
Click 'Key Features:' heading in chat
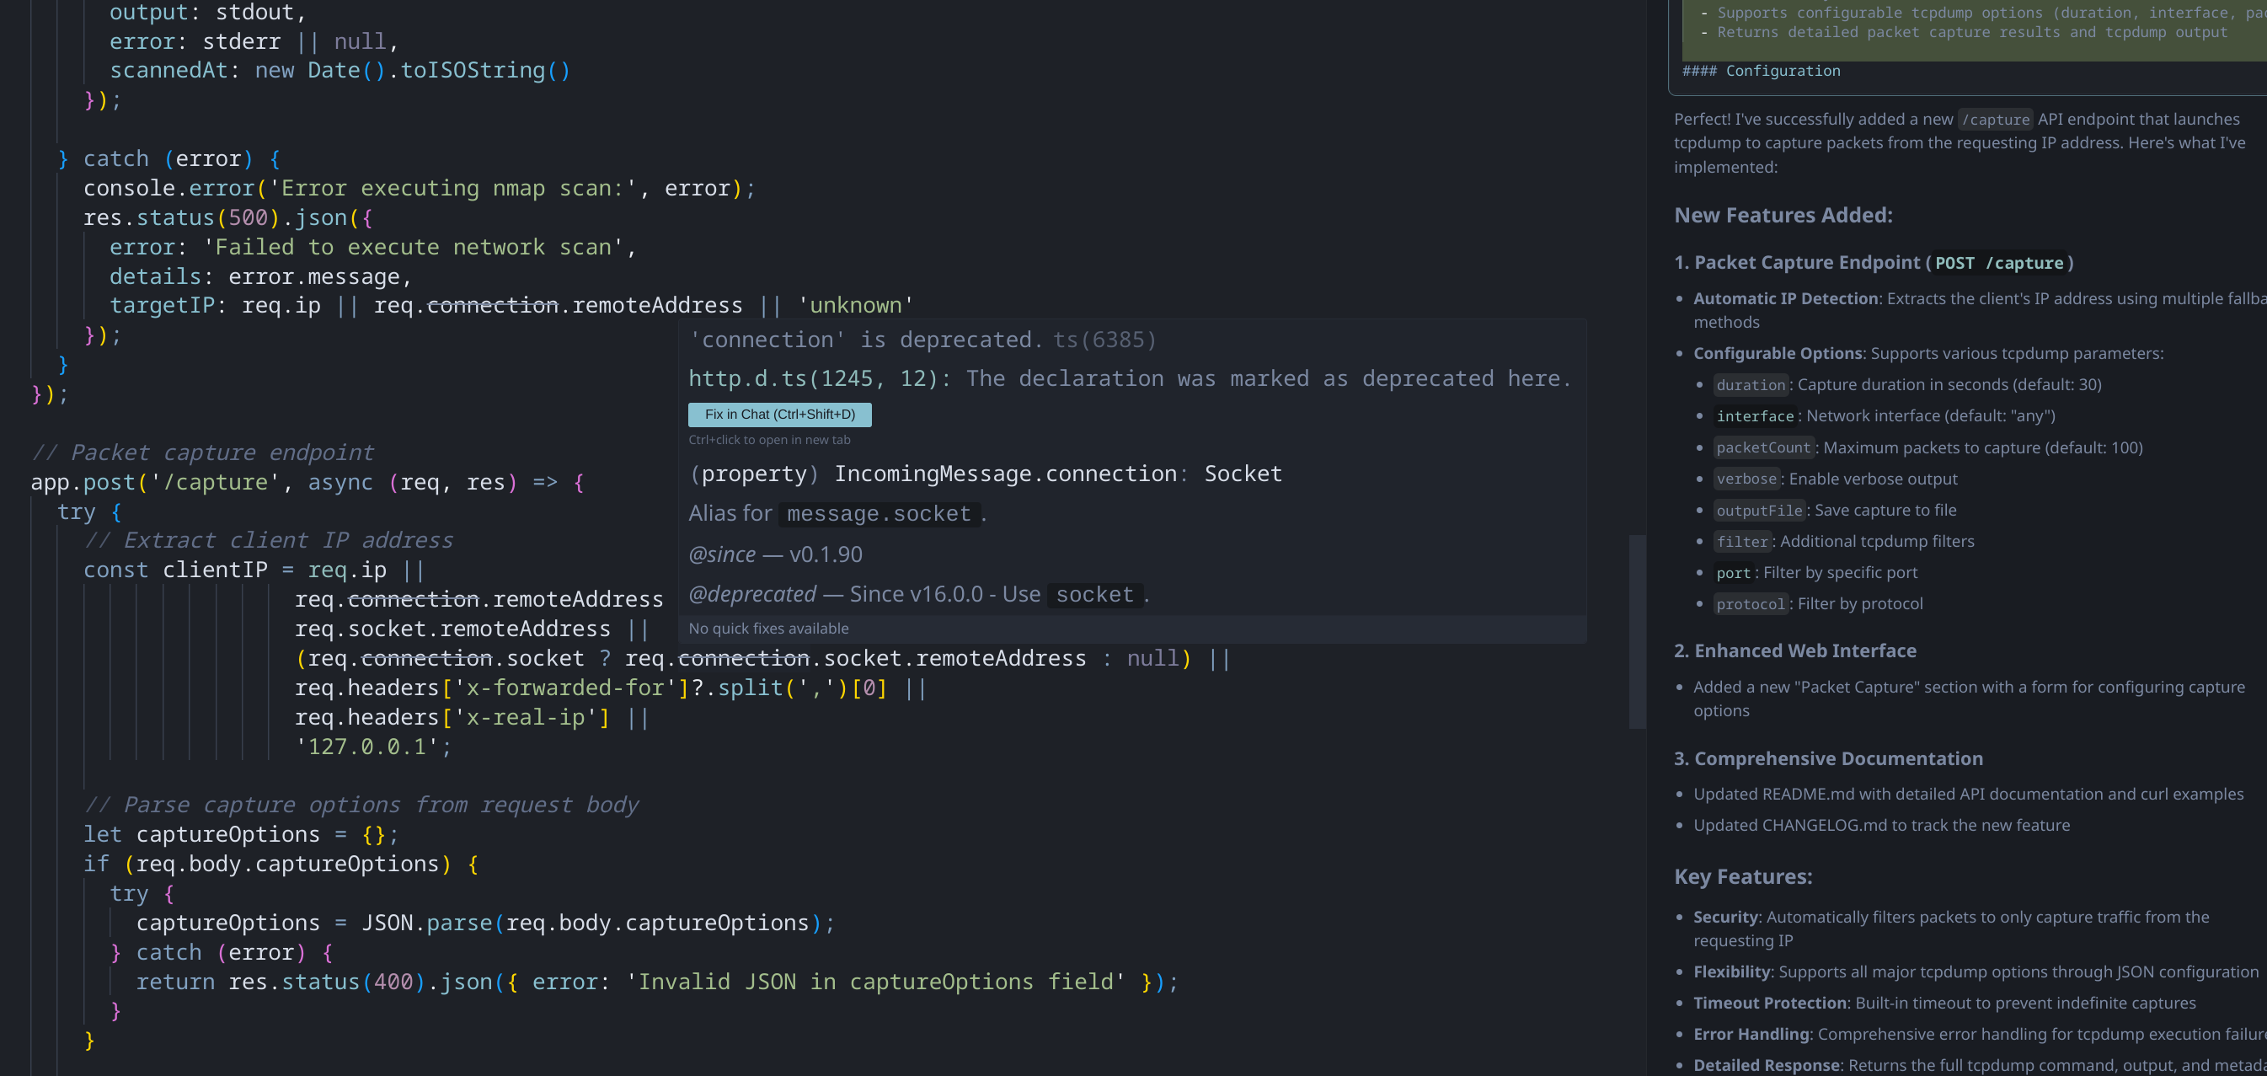(1742, 877)
